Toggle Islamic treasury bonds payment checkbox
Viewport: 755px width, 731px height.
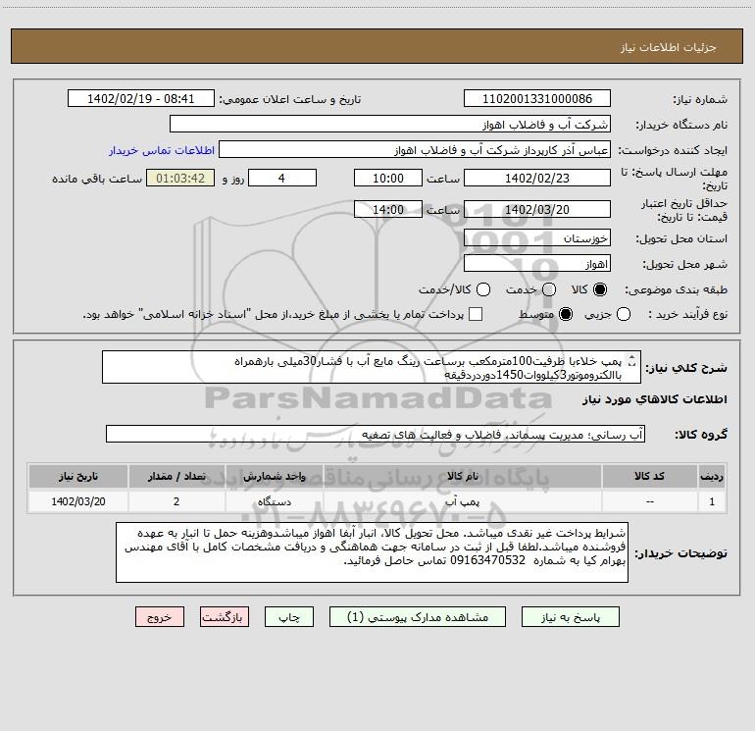pos(476,314)
